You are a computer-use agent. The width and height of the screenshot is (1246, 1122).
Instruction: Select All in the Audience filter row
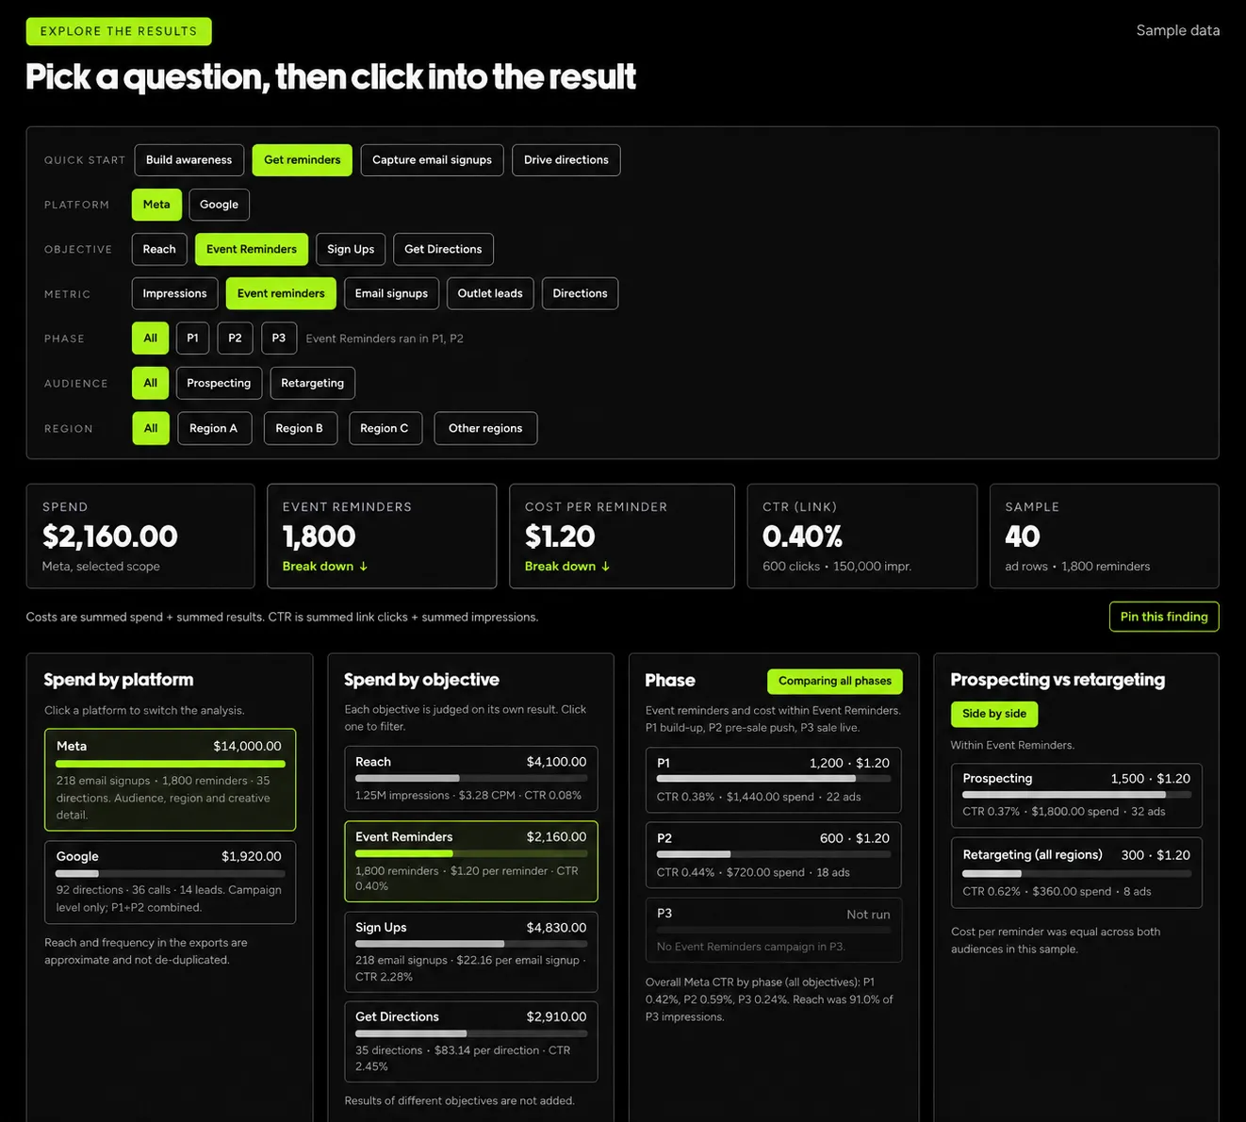pyautogui.click(x=151, y=383)
